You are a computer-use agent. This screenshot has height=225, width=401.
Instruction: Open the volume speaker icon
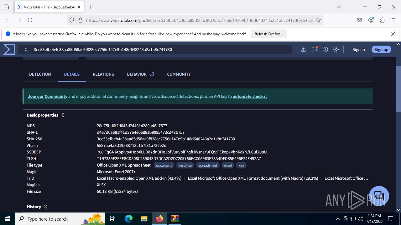361,219
